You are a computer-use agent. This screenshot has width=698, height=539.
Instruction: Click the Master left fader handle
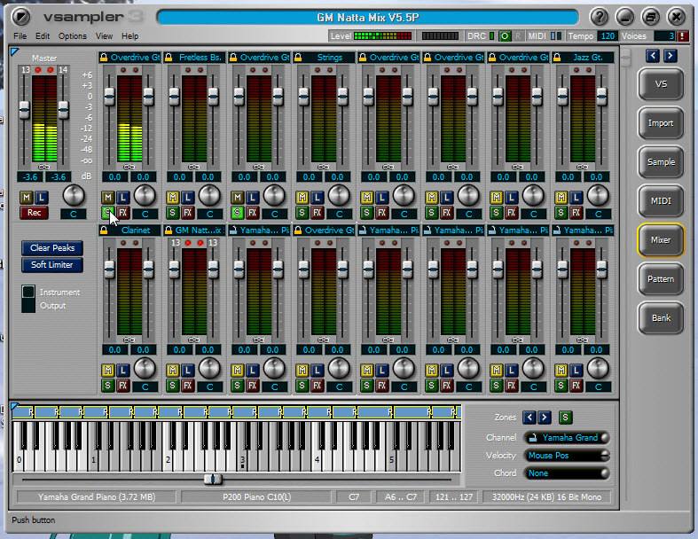tap(24, 110)
